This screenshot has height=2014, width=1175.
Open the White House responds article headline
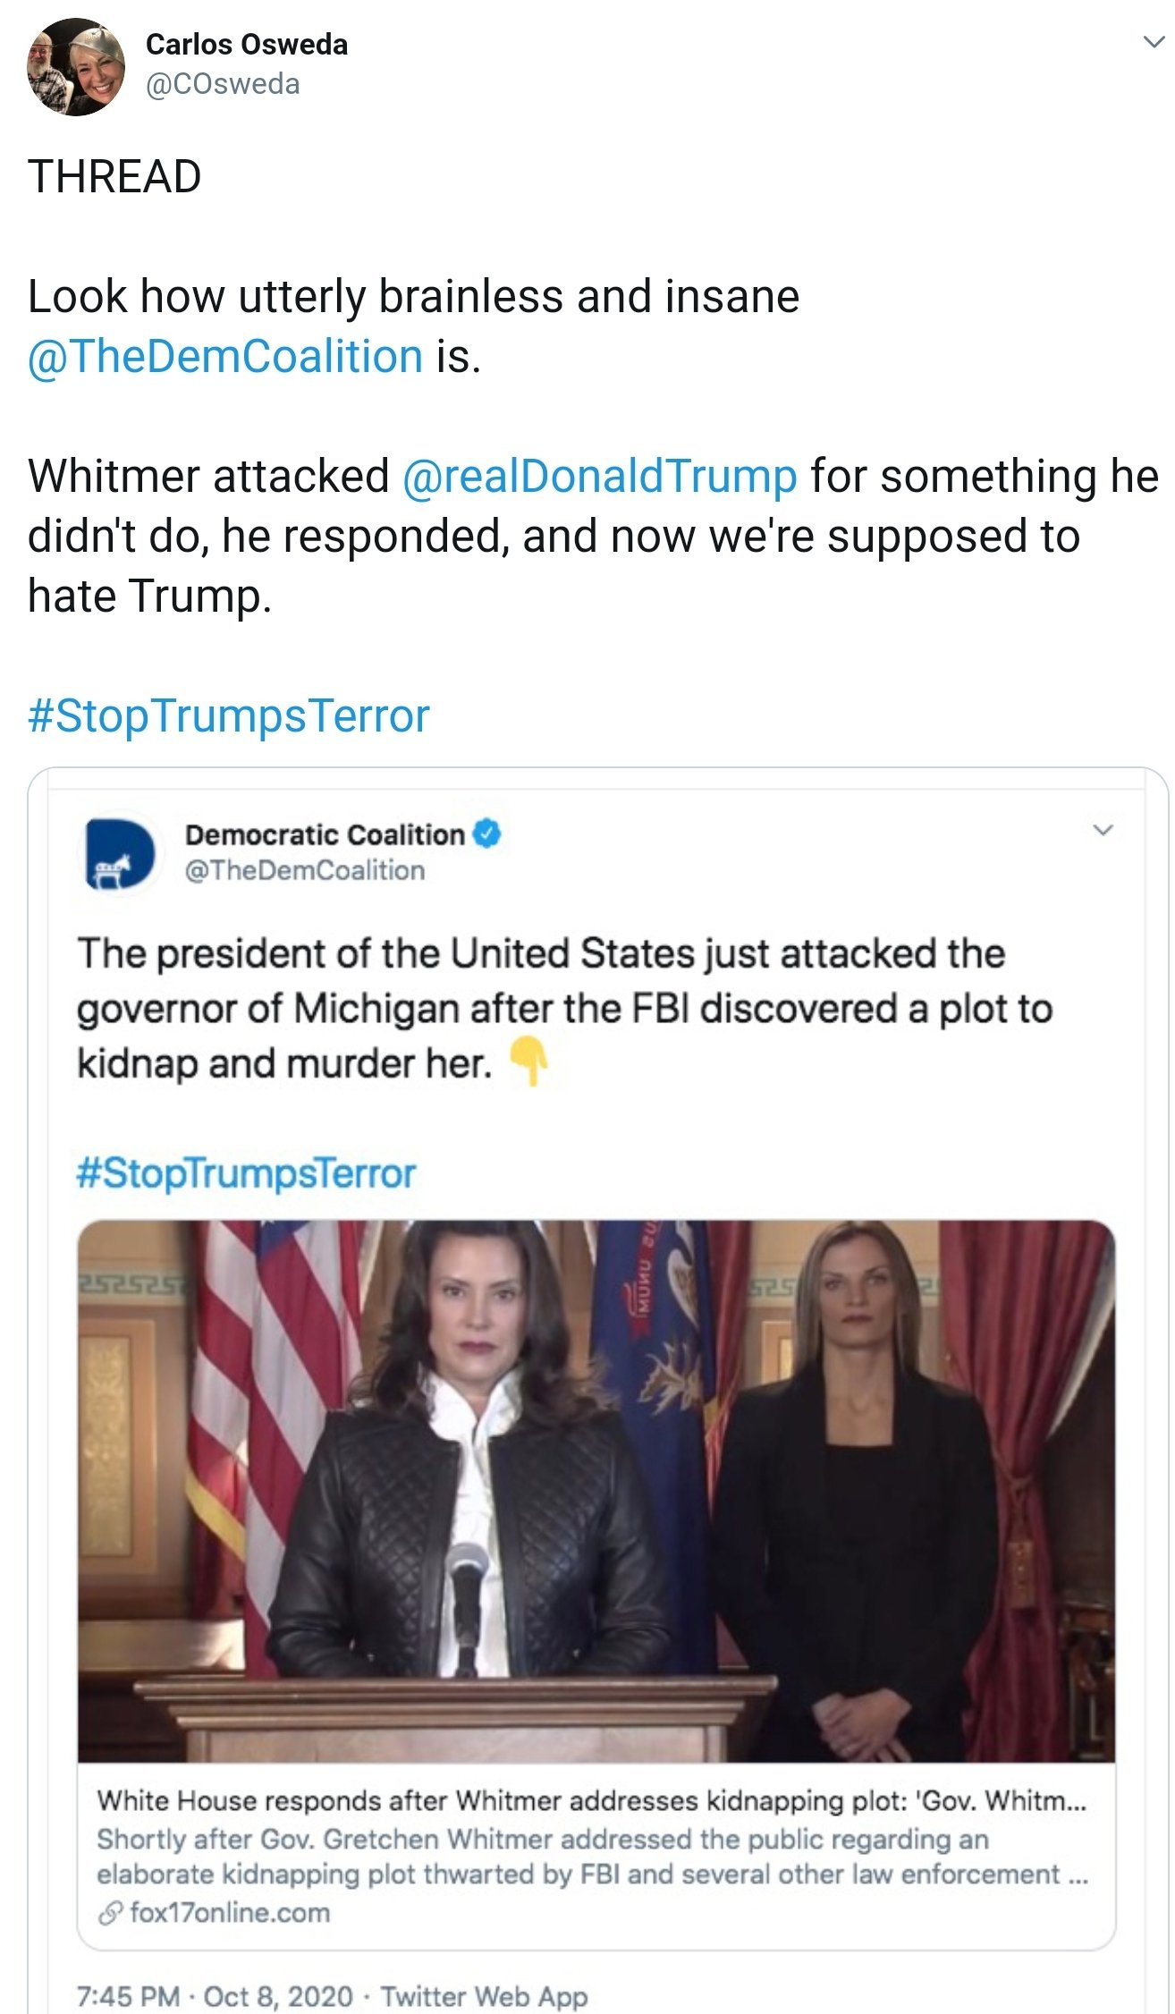pos(591,1800)
